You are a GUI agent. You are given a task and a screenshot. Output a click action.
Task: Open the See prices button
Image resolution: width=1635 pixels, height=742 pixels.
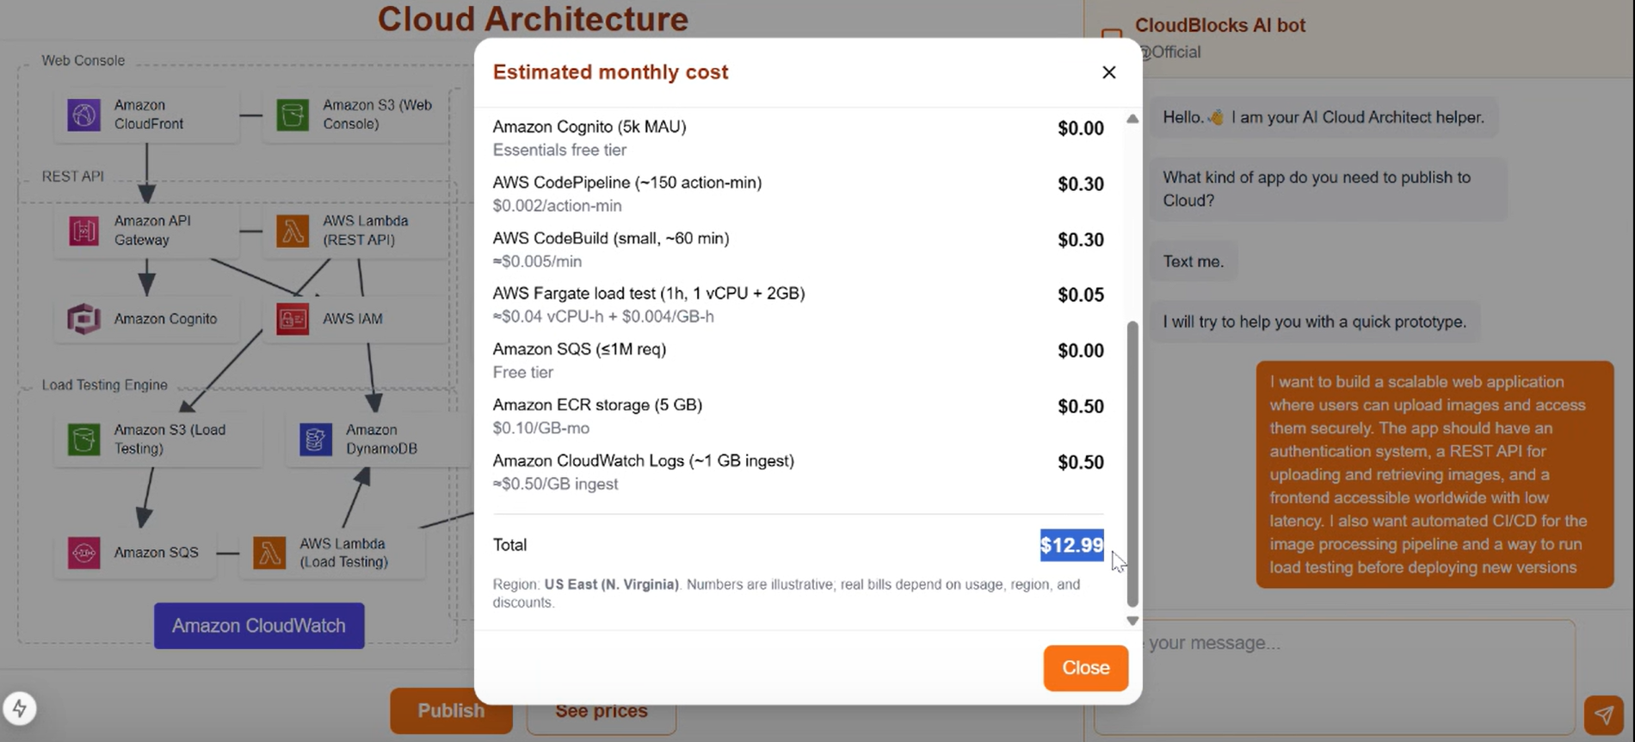click(x=602, y=711)
